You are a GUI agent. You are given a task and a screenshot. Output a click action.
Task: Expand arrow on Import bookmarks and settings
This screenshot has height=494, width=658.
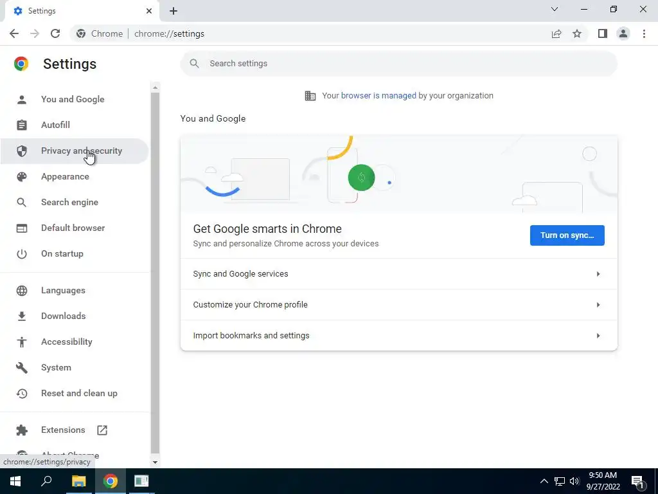(x=598, y=336)
